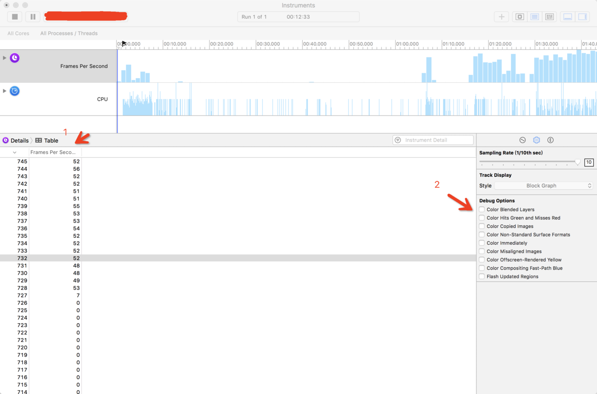
Task: Enable Flash Updated Regions
Action: point(482,276)
